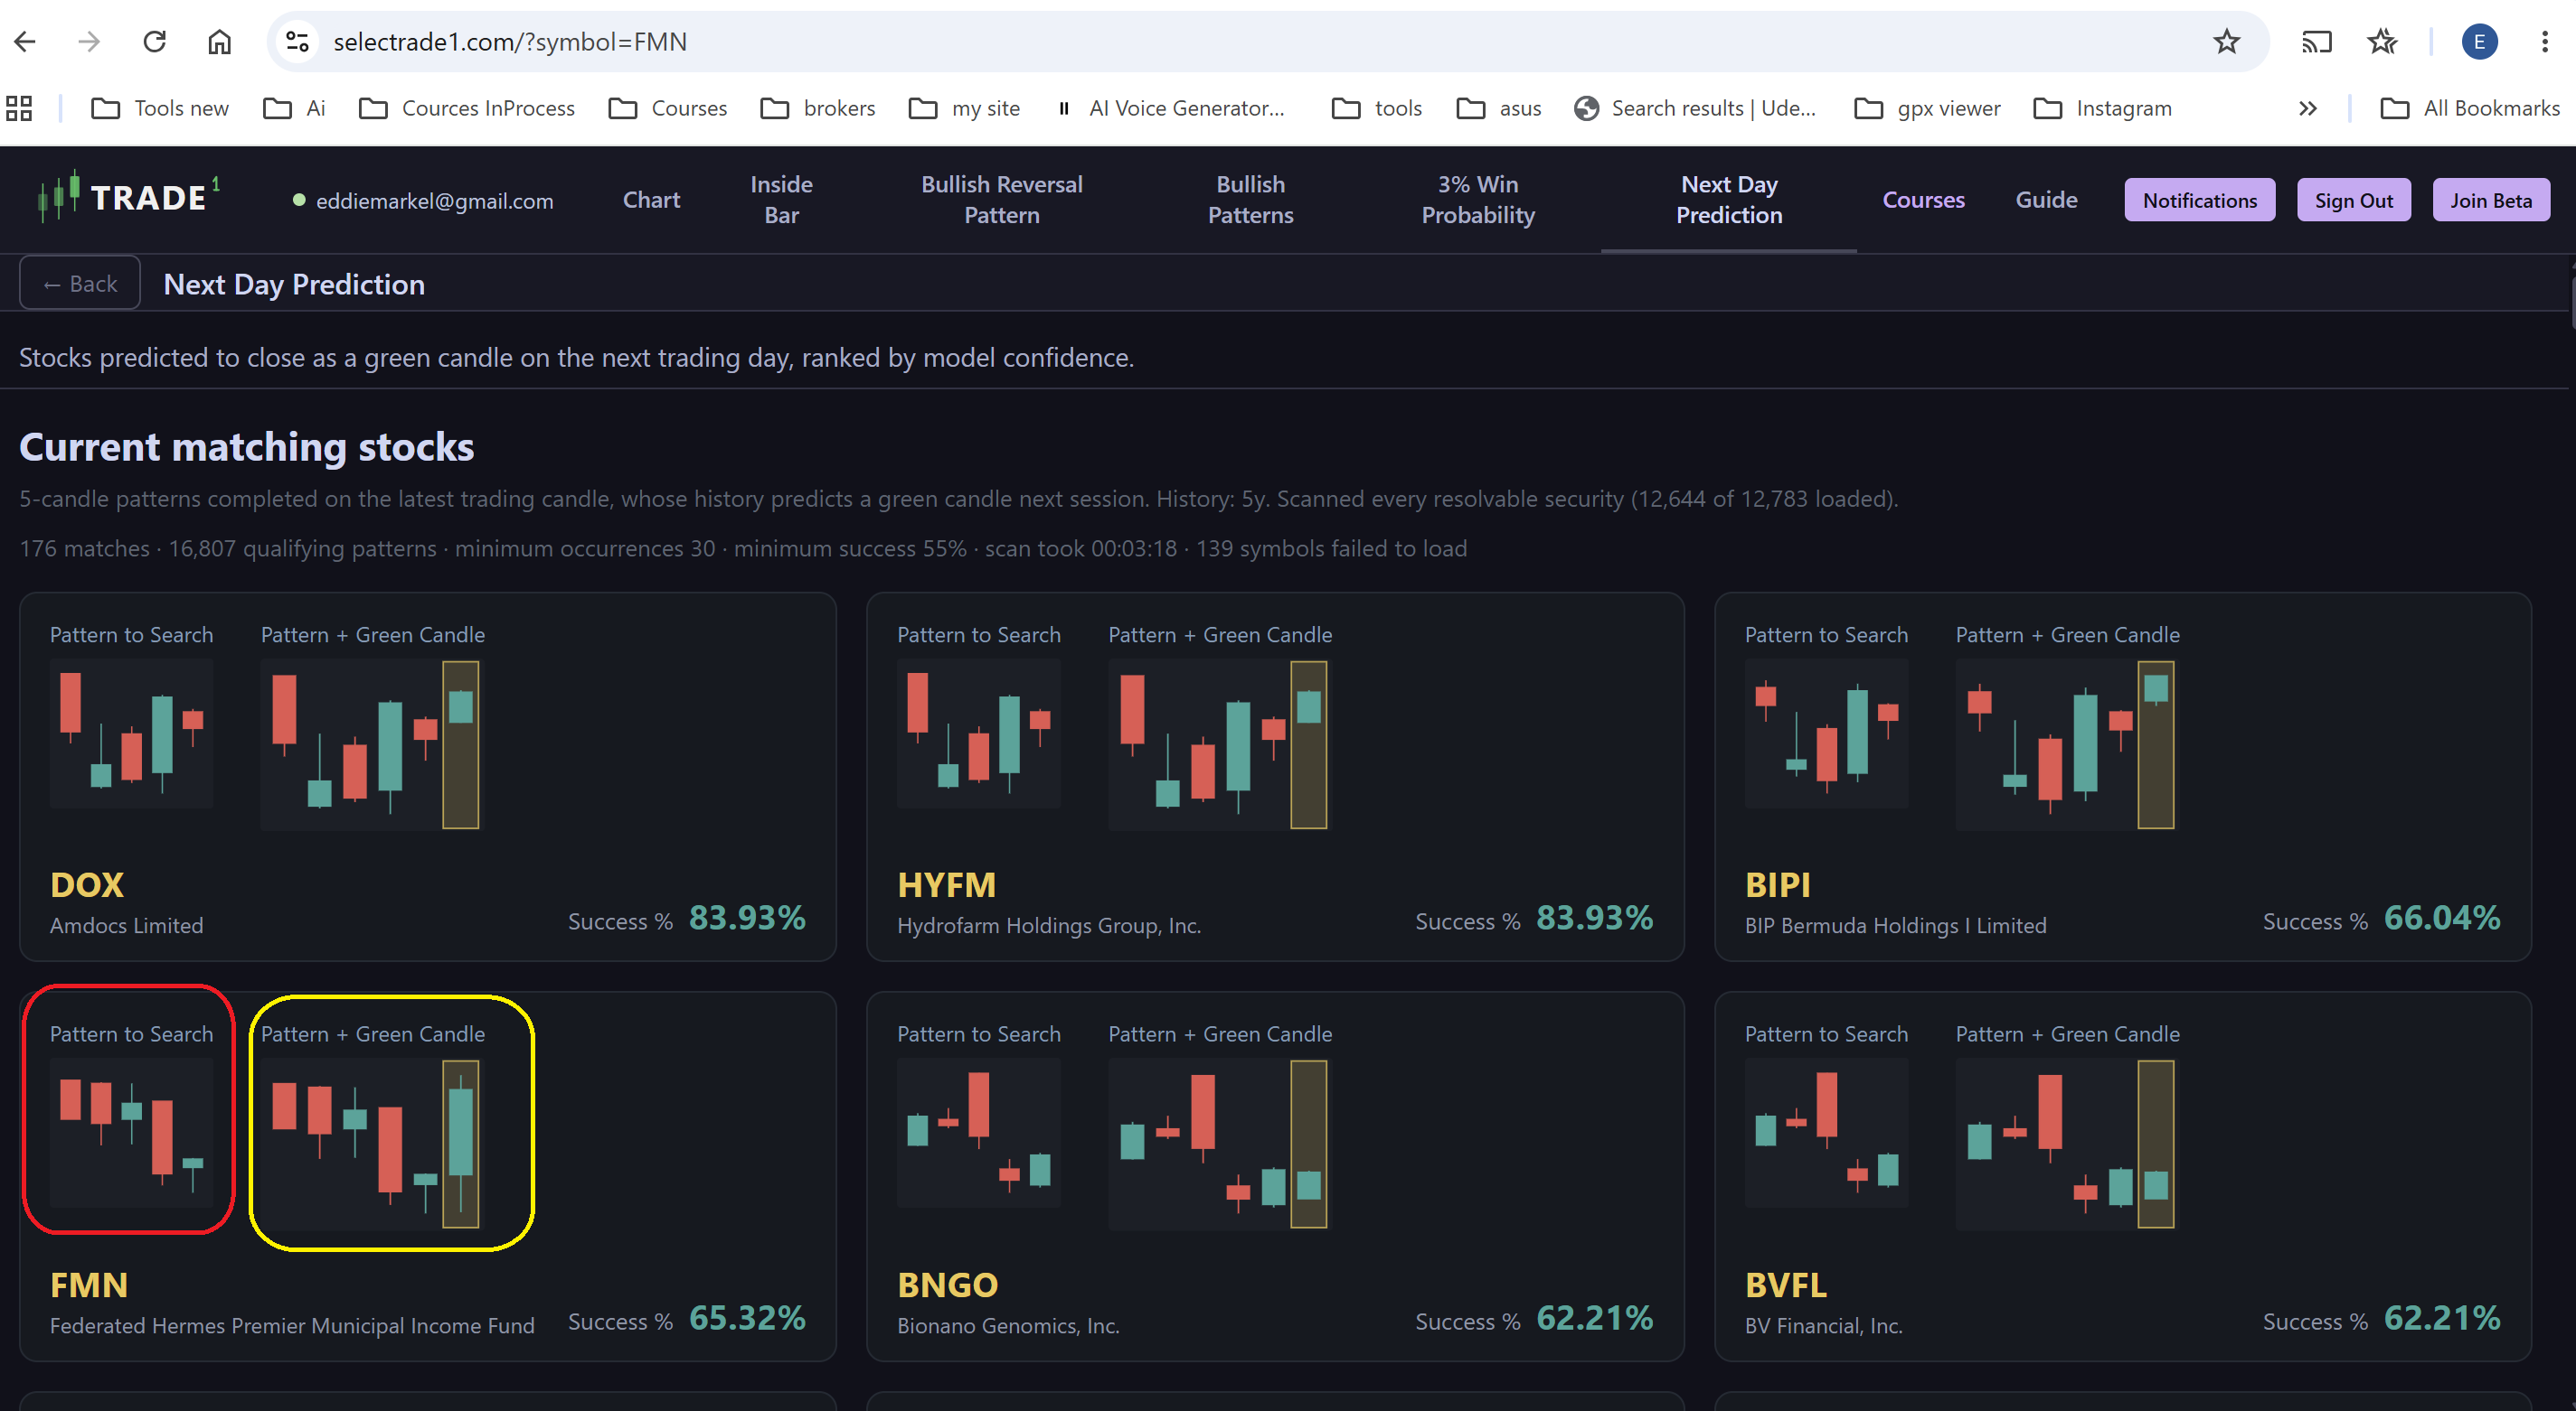This screenshot has height=1411, width=2576.
Task: Open the Chrome three-dot menu
Action: [2544, 42]
